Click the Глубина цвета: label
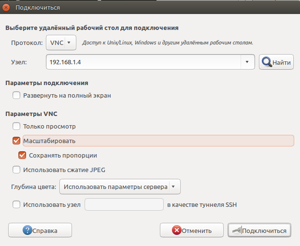300x246 pixels. [x=34, y=187]
